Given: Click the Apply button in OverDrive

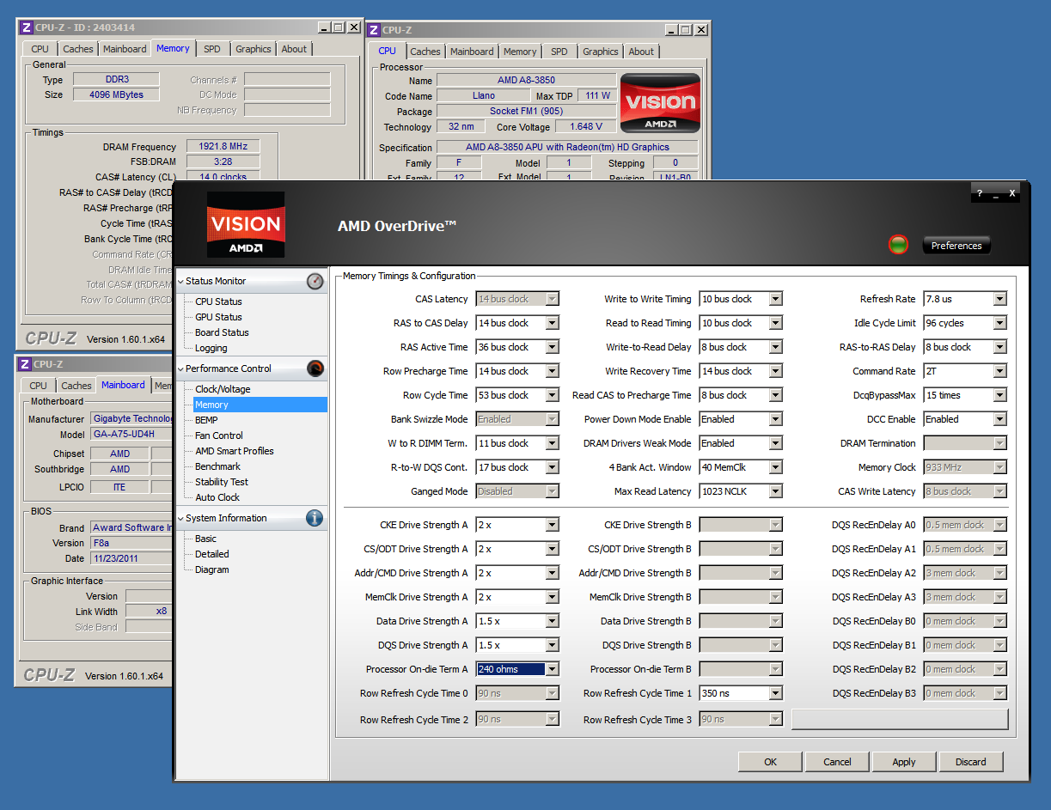Looking at the screenshot, I should coord(904,762).
